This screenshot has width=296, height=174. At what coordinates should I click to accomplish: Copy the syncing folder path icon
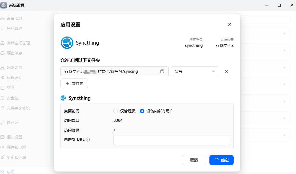point(162,71)
